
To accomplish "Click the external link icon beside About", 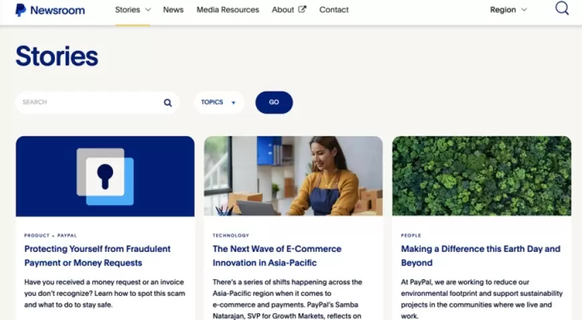I will click(x=302, y=9).
